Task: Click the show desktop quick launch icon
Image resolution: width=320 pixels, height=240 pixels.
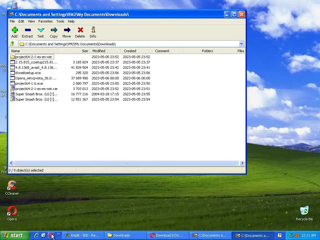Action: point(43,235)
